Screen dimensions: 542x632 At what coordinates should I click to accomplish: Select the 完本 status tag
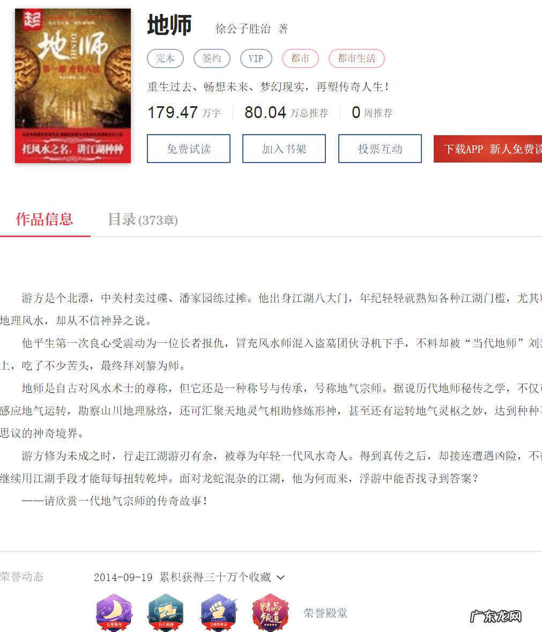click(165, 58)
